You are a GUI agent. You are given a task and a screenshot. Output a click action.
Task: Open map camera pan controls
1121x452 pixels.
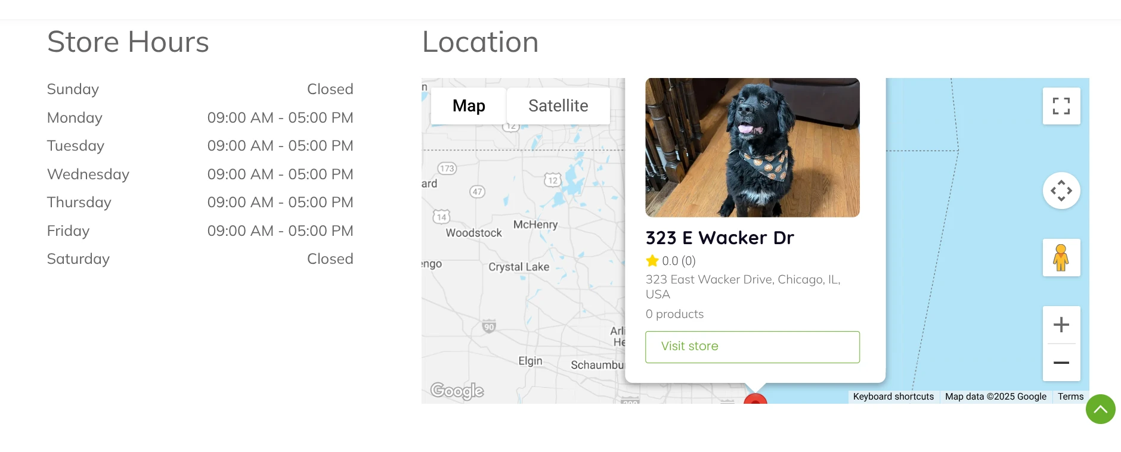1061,191
